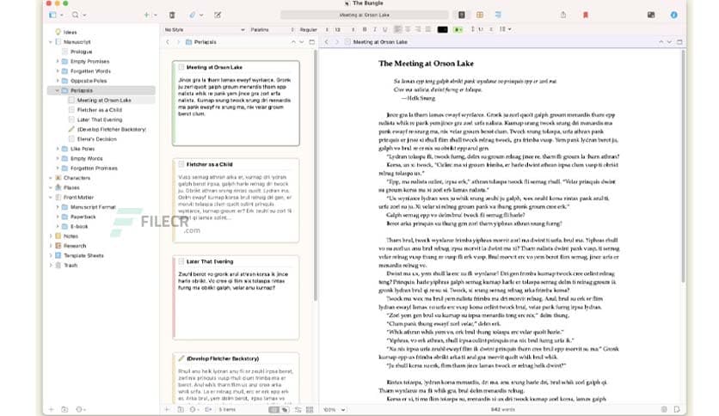Select Fletcher as a Child in binder
719x416 pixels.
[100, 110]
